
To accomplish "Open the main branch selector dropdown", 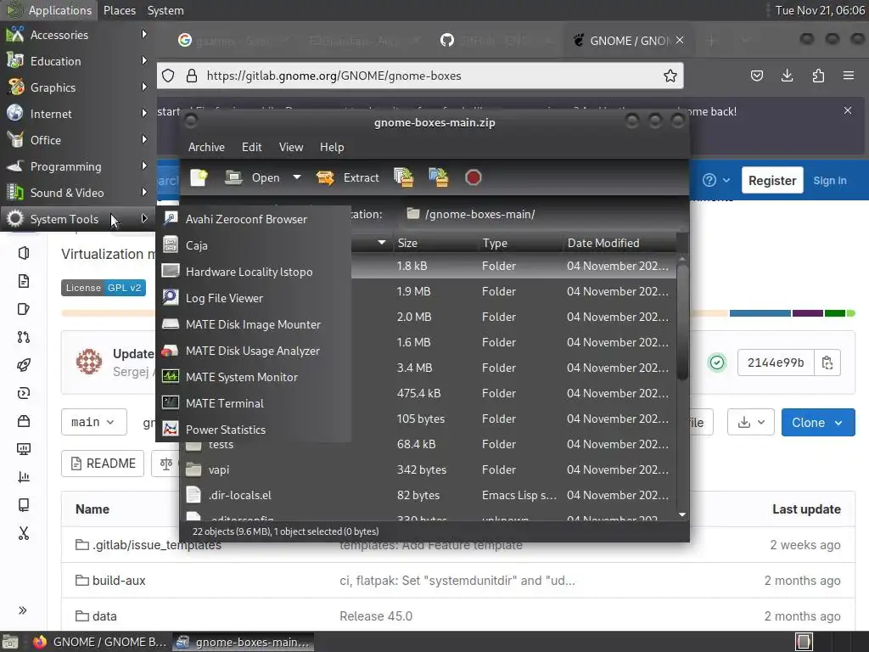I will click(x=93, y=422).
